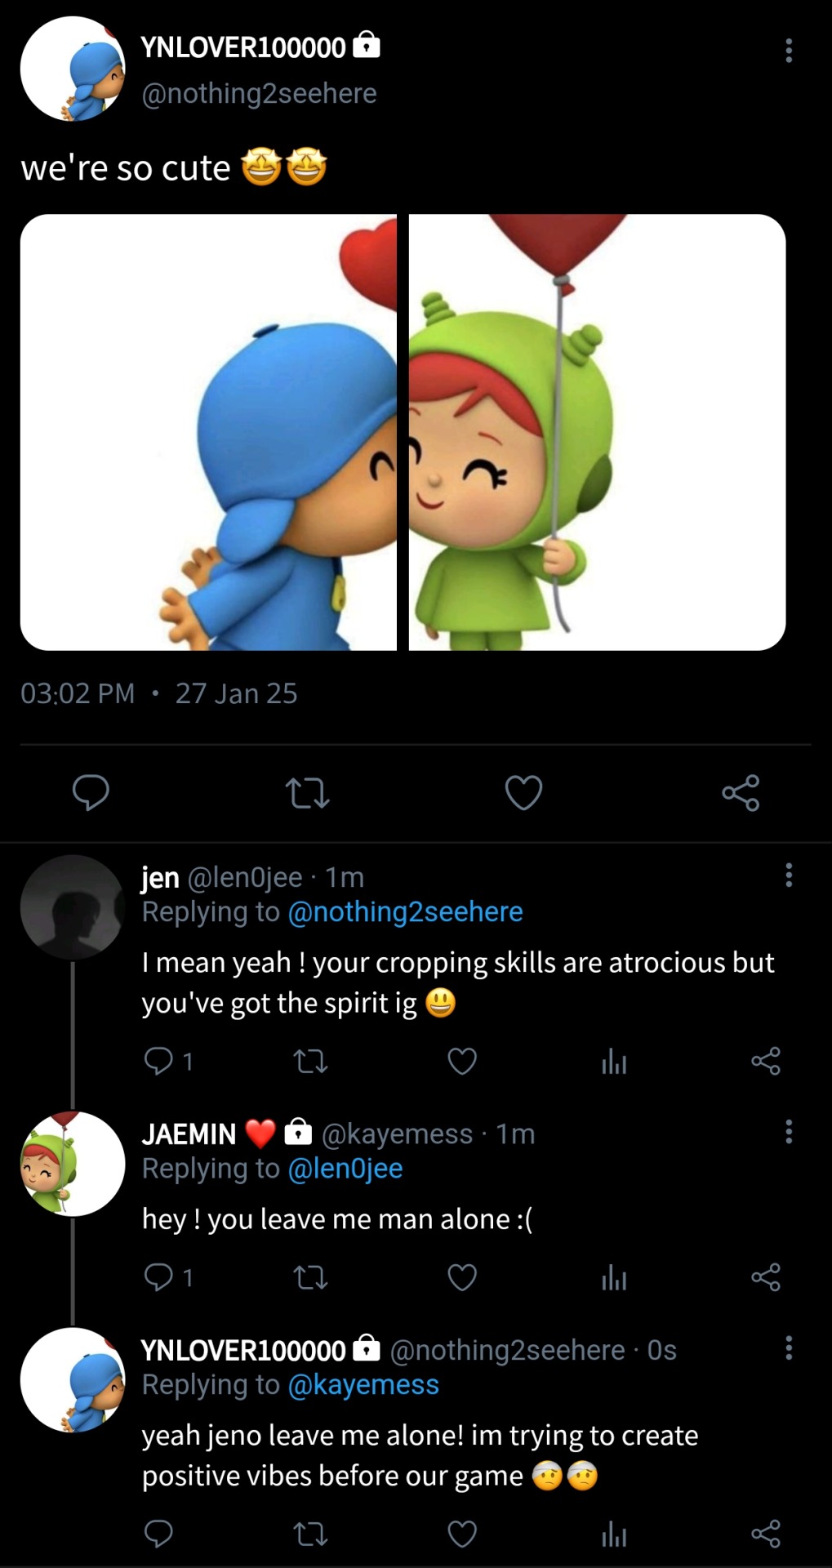Open the green-hooded character image with balloon
The image size is (832, 1568).
click(x=597, y=432)
